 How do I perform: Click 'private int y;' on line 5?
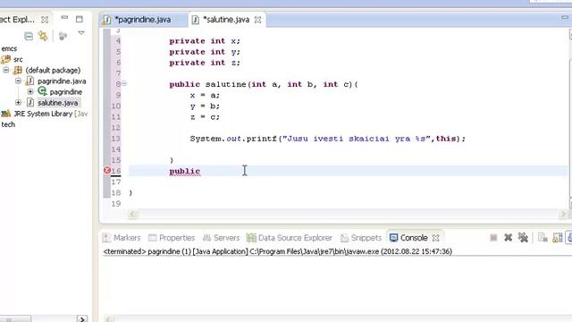[x=205, y=52]
